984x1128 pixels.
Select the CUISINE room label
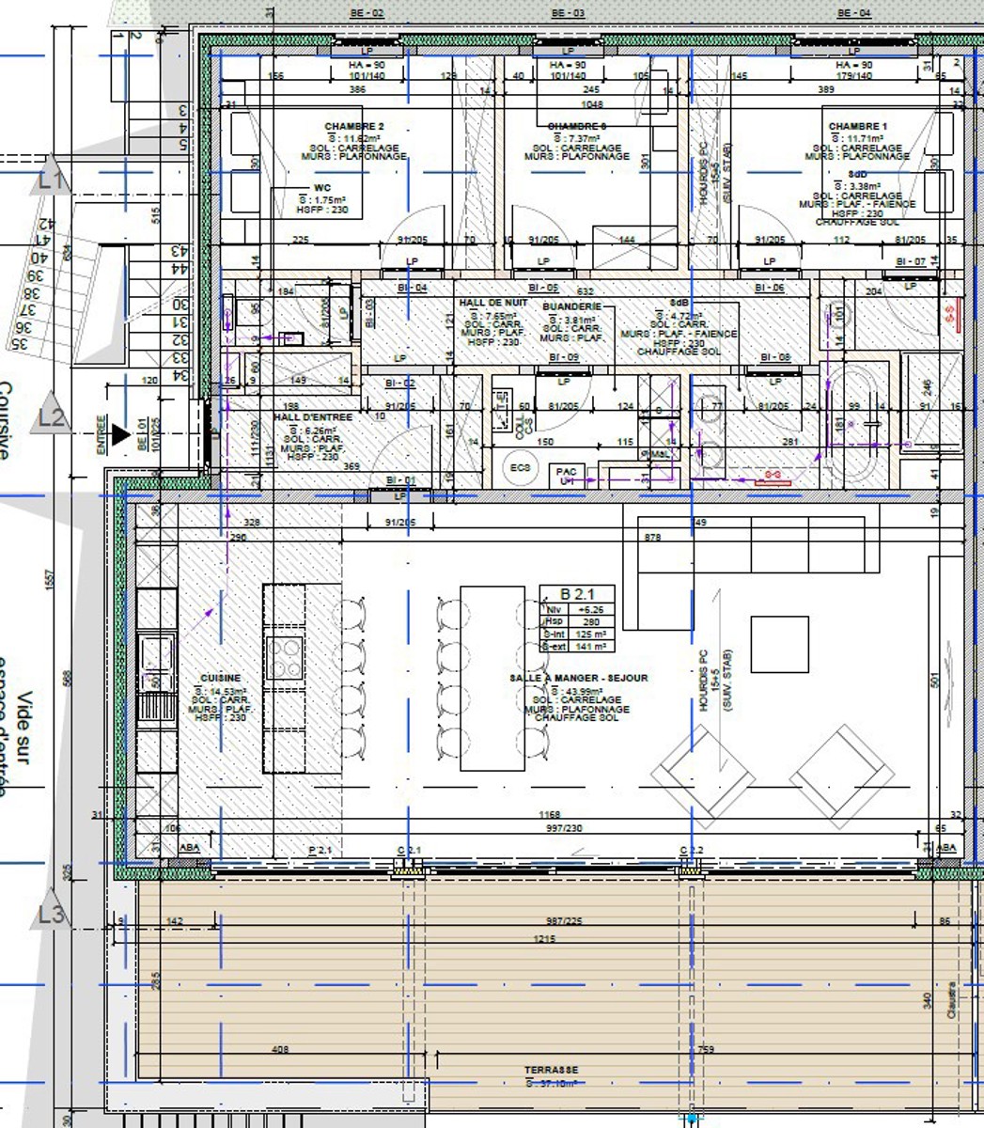(x=221, y=678)
